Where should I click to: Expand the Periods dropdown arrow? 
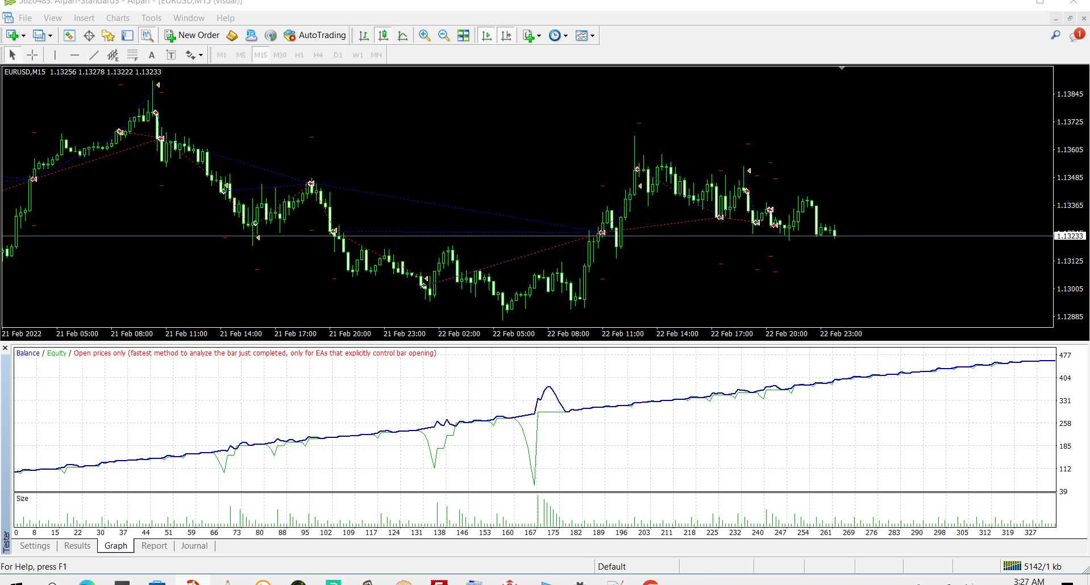click(565, 36)
